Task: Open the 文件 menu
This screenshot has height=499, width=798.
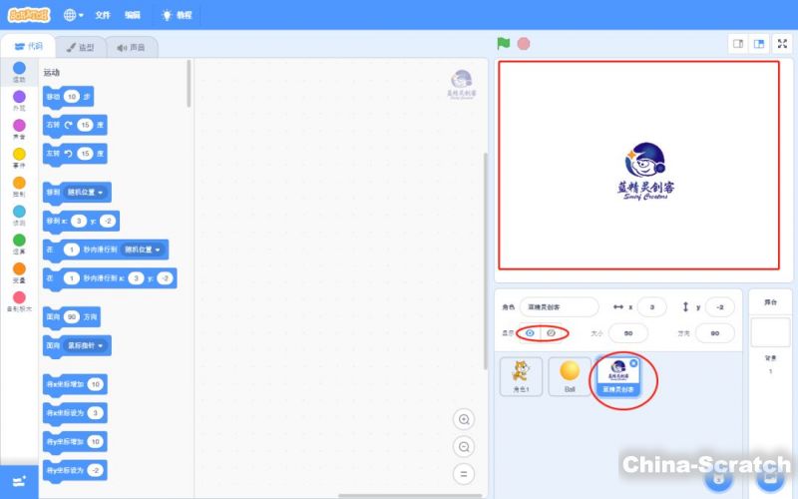Action: 103,15
